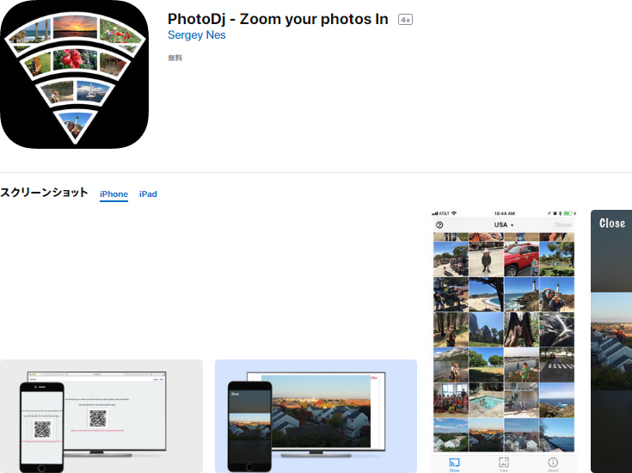The width and height of the screenshot is (632, 473).
Task: Switch to the iPhone screenshots tab
Action: pos(114,194)
